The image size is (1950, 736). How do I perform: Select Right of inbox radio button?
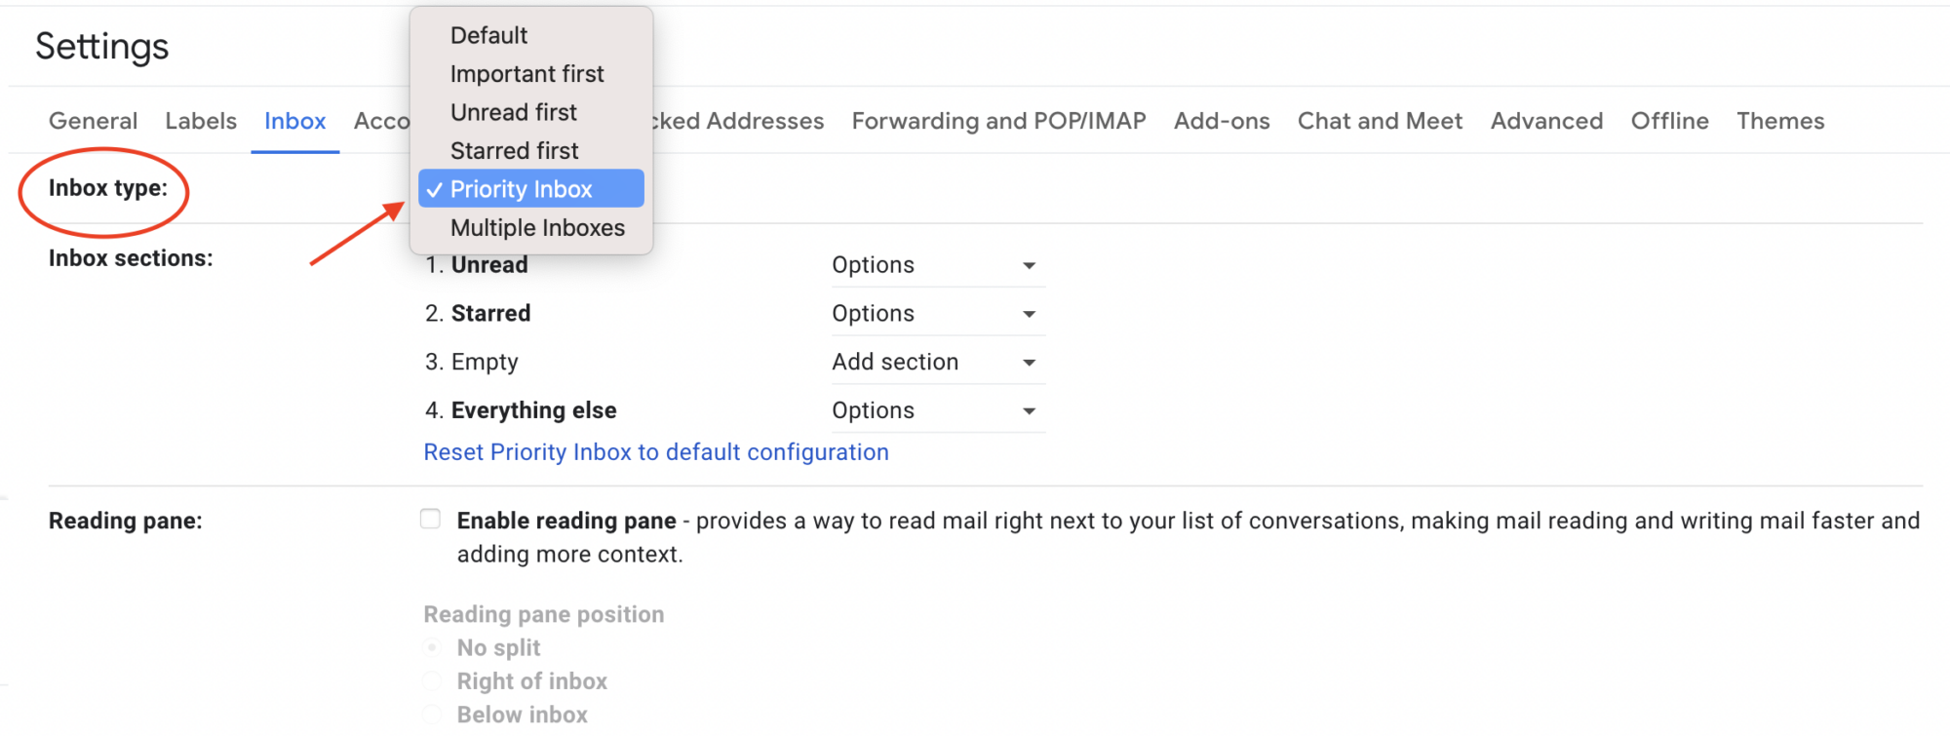(x=431, y=680)
